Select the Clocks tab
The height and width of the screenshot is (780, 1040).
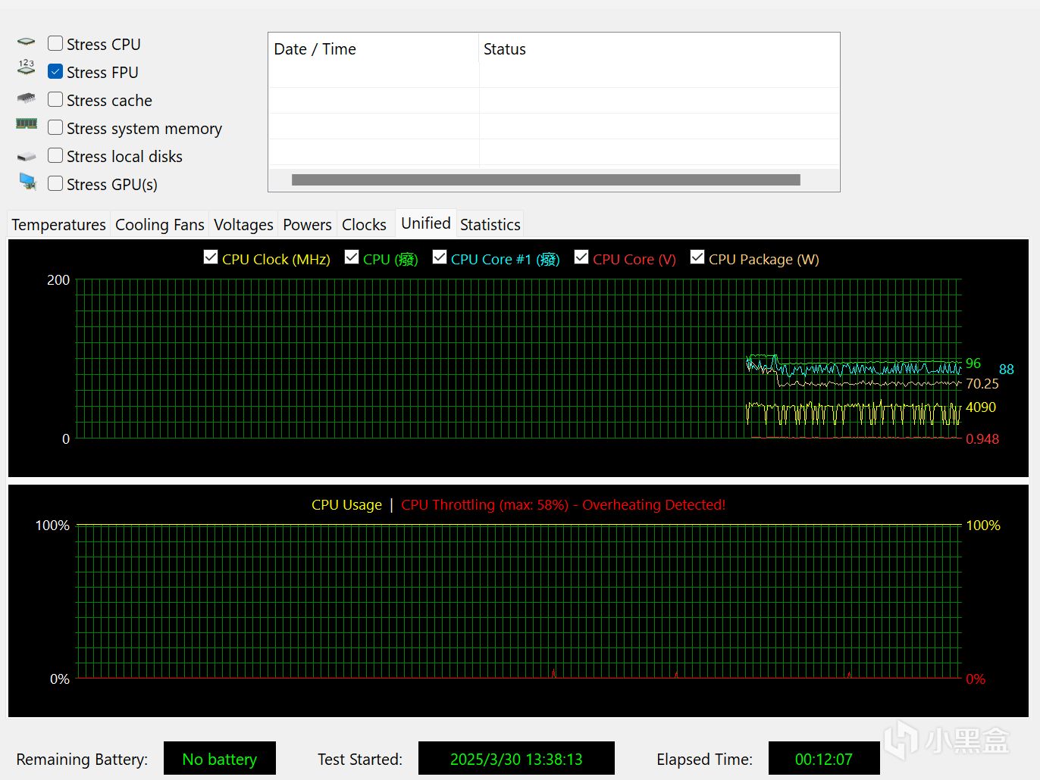coord(364,225)
